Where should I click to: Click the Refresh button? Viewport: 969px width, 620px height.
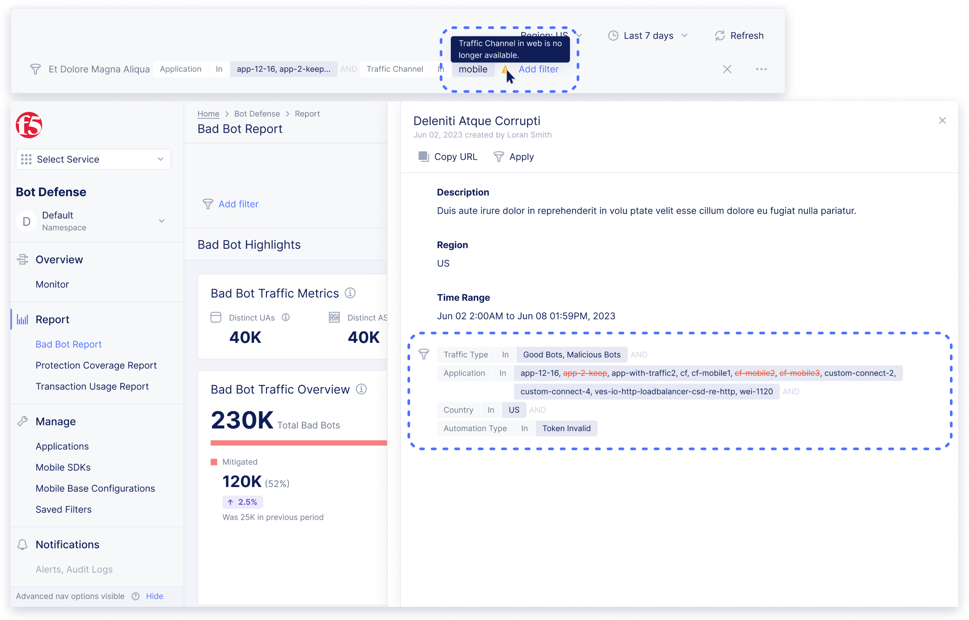click(x=739, y=36)
